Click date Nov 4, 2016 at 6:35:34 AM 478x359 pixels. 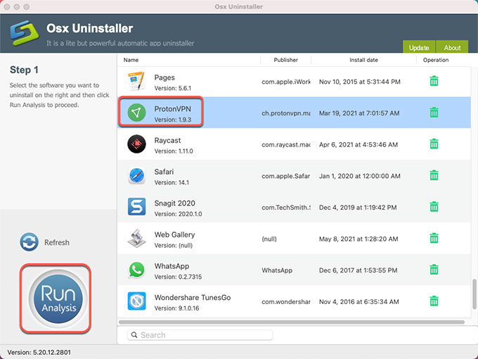coord(358,302)
